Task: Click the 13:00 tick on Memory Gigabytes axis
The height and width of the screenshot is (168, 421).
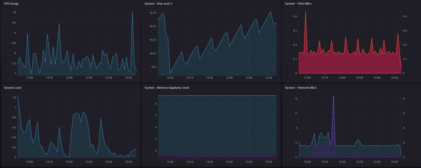Action: pyautogui.click(x=170, y=161)
